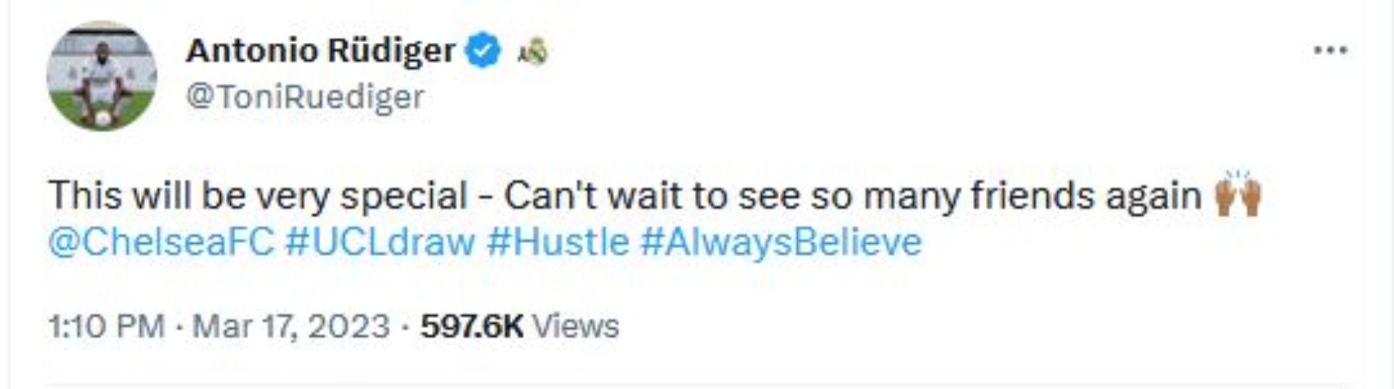Click the 1:10 PM timestamp
Viewport: 1394px width, 389px height.
point(107,327)
